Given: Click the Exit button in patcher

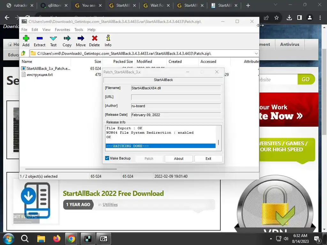Looking at the screenshot, I should click(x=208, y=159).
